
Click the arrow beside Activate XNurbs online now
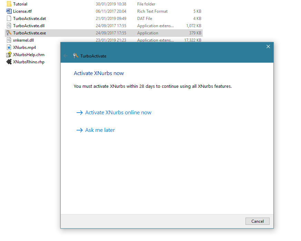[x=79, y=113]
